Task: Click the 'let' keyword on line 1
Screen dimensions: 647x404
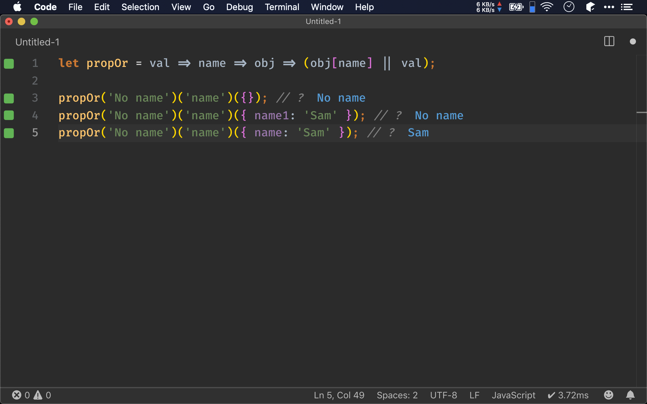Action: (x=69, y=63)
